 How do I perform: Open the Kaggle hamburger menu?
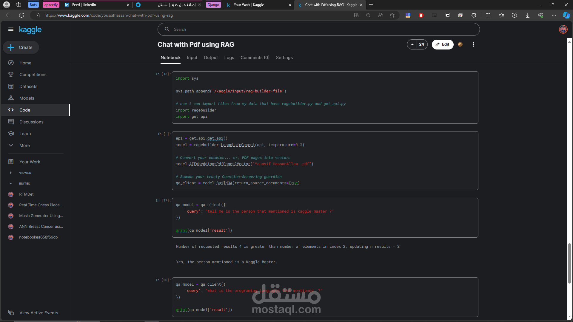(x=11, y=29)
